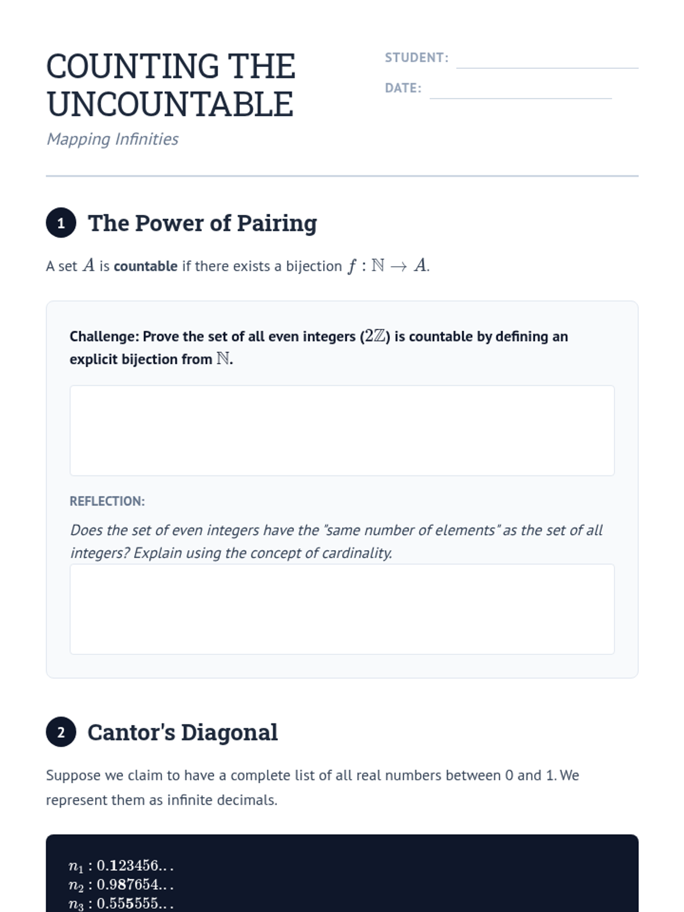This screenshot has width=684, height=912.
Task: Click the "Counting the Uncountable" title
Action: (170, 85)
